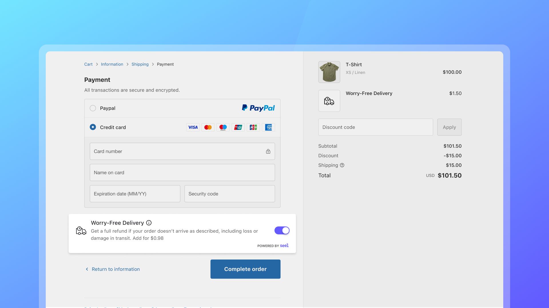This screenshot has height=308, width=549.
Task: Click the UnionPay card icon
Action: coord(238,127)
